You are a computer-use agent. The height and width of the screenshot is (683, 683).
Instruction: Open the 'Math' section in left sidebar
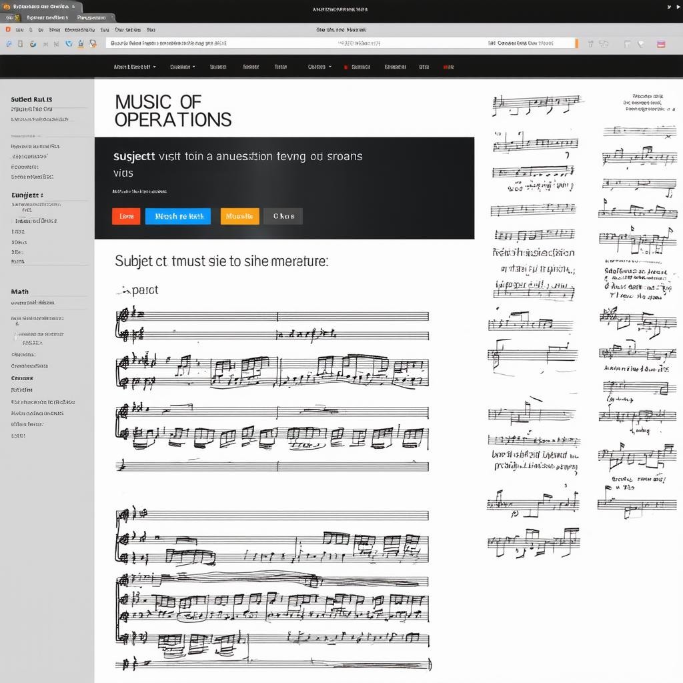(20, 291)
